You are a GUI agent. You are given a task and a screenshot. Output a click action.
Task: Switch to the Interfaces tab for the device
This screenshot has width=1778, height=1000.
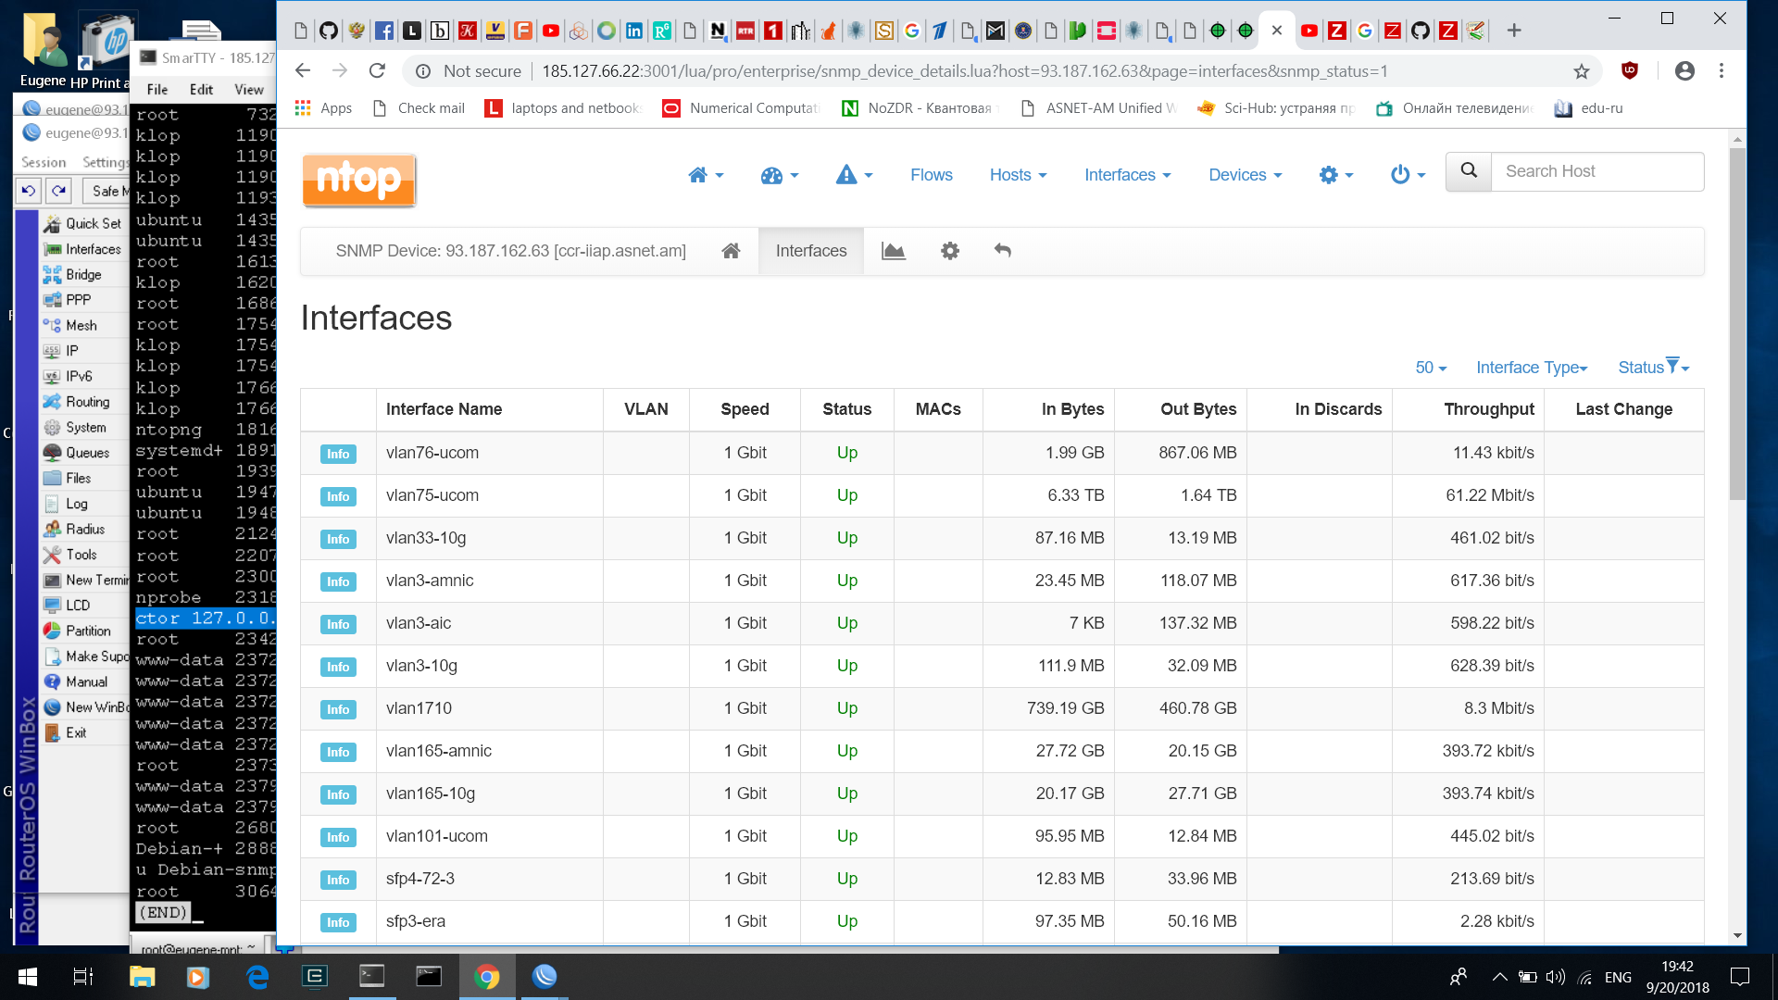pyautogui.click(x=810, y=250)
